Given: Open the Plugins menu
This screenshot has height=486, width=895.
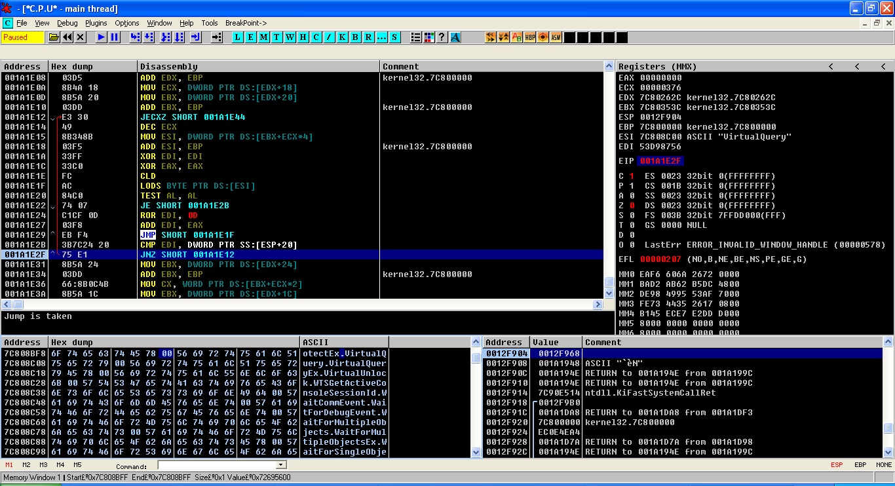Looking at the screenshot, I should pos(96,23).
